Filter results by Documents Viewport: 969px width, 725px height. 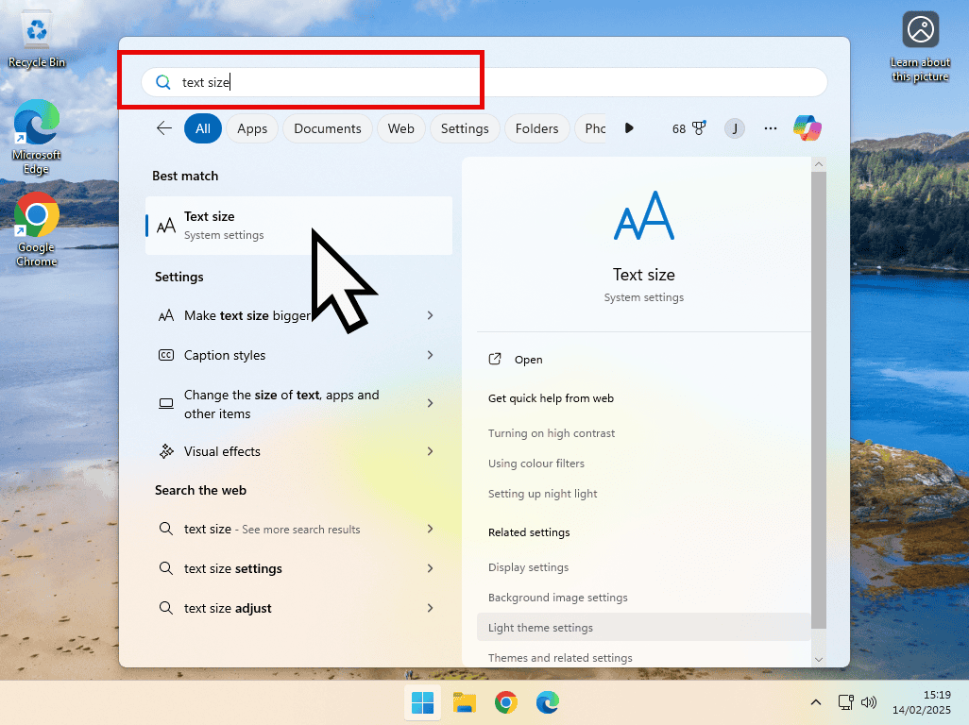pos(327,127)
